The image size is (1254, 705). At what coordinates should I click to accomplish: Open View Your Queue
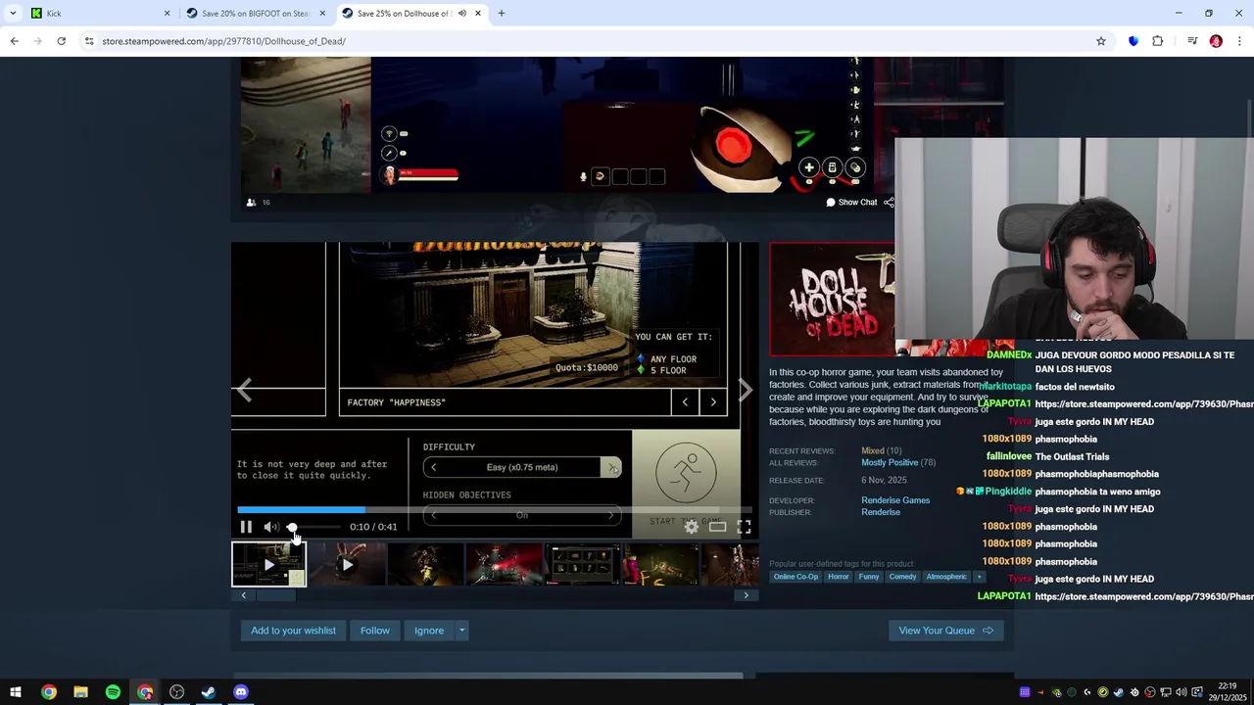point(945,631)
